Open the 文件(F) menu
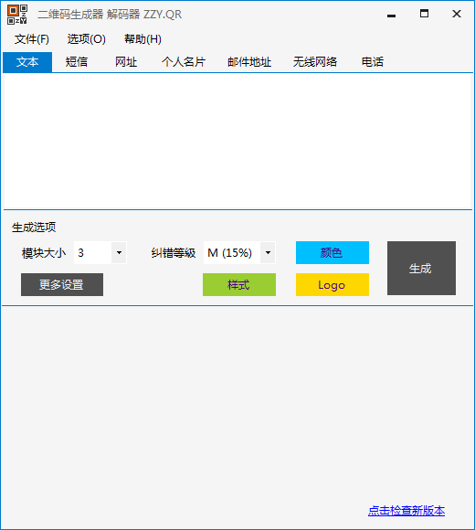475x530 pixels. (x=32, y=39)
